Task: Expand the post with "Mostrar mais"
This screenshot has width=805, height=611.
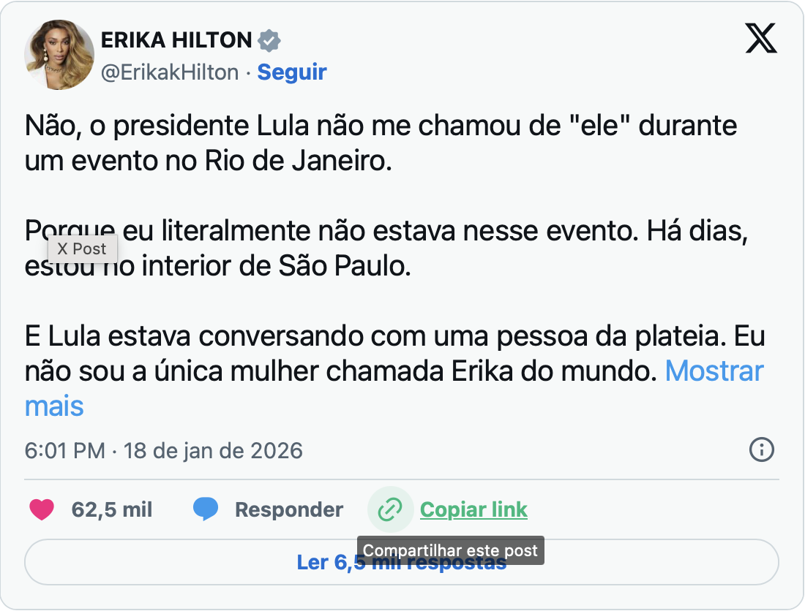Action: coord(714,371)
